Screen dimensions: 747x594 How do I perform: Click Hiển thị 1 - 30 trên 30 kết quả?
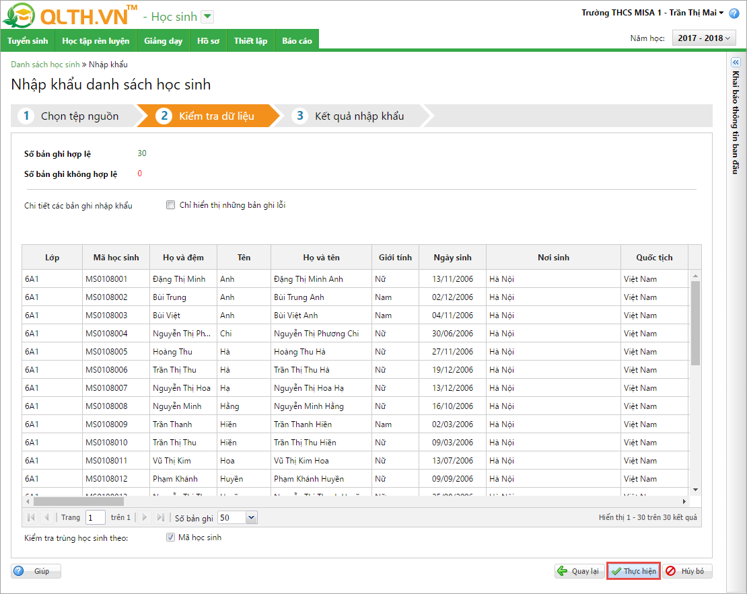(647, 517)
